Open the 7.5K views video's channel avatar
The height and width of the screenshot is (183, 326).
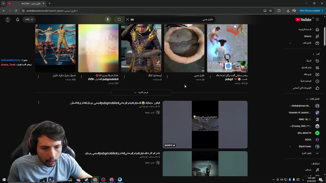(158, 163)
